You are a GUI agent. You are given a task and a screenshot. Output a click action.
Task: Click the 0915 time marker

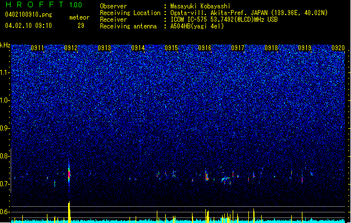[x=171, y=48]
